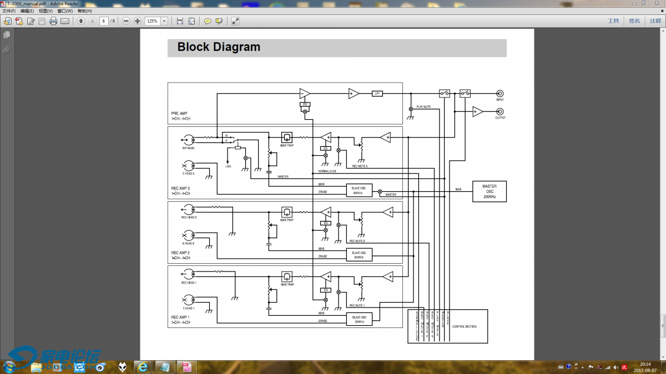This screenshot has width=666, height=374.
Task: Click the R/P HEAD label
Action: pyautogui.click(x=188, y=149)
